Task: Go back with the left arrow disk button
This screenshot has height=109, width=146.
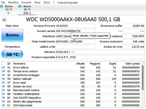Action: [x=4, y=20]
